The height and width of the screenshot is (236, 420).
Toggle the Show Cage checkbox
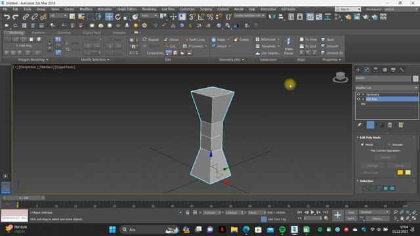(x=362, y=172)
